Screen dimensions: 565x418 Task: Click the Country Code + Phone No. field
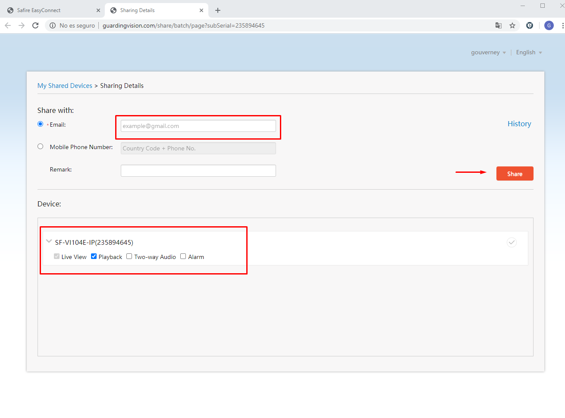[x=198, y=148]
